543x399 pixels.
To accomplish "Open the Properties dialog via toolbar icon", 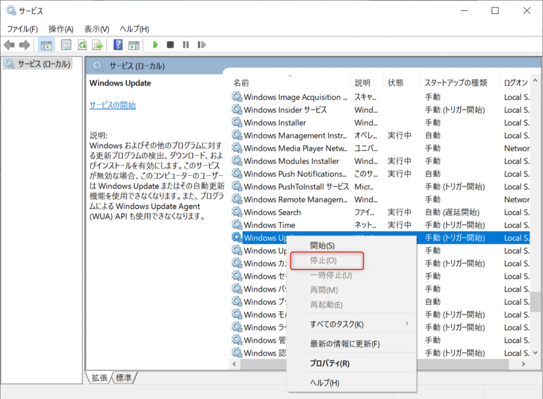I will click(66, 45).
